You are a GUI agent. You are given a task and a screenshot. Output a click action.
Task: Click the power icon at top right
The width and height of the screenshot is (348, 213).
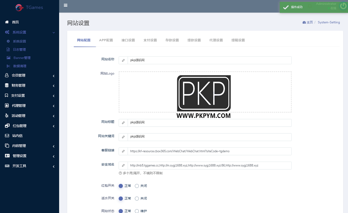click(343, 6)
